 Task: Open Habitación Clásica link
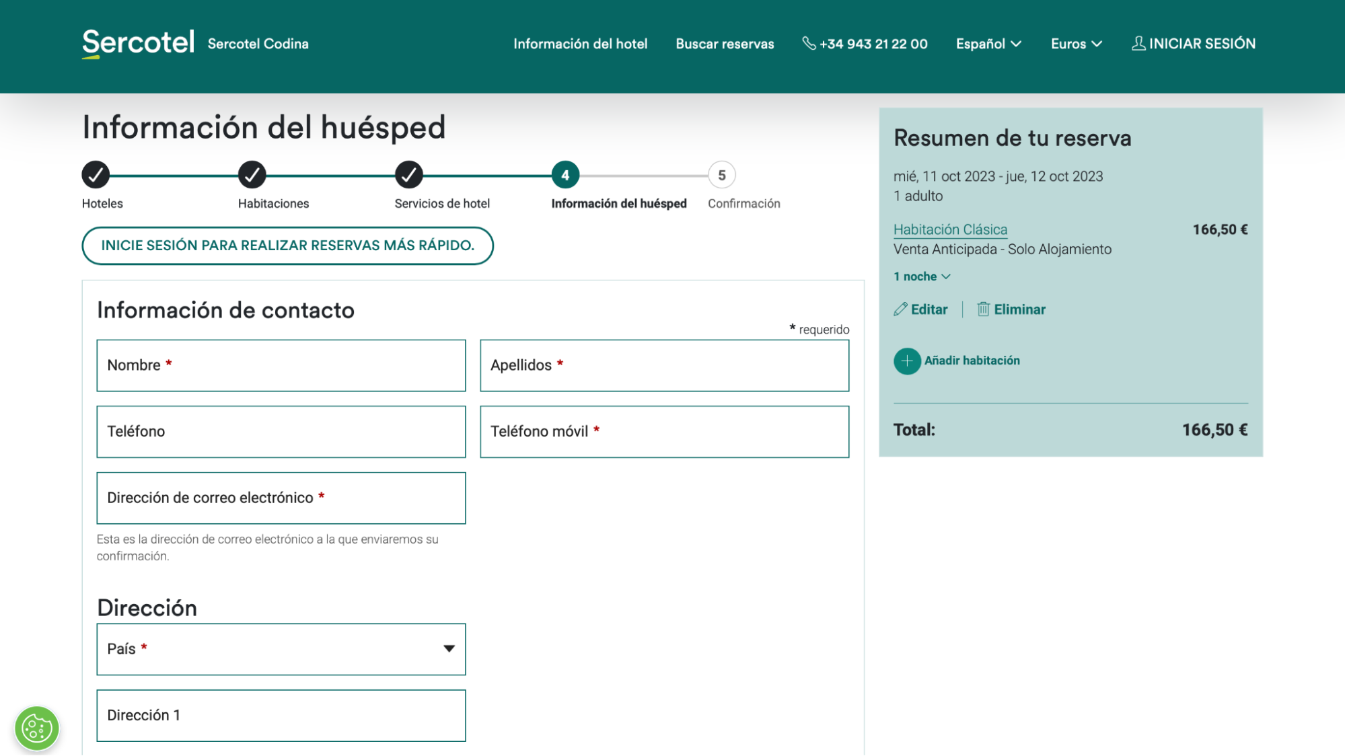[x=950, y=230]
